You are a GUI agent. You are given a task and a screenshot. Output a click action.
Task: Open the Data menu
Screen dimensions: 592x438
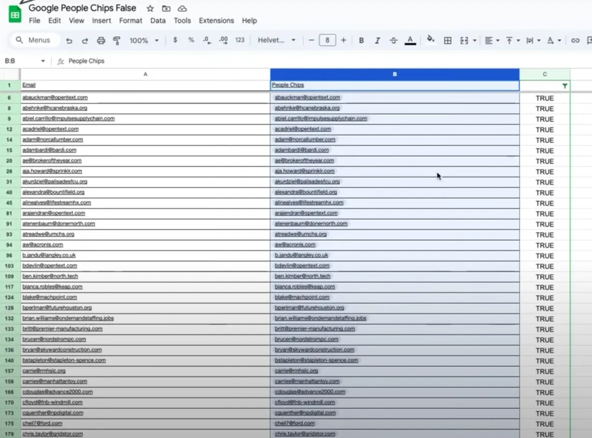point(158,21)
